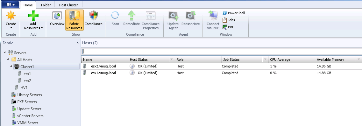The image size is (362, 126).
Task: Select Cluster1 in the tree
Action: 27,67
